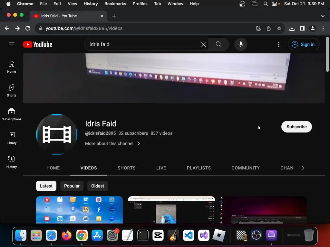The image size is (330, 247).
Task: Open Chrome's three-dot menu
Action: tap(323, 28)
